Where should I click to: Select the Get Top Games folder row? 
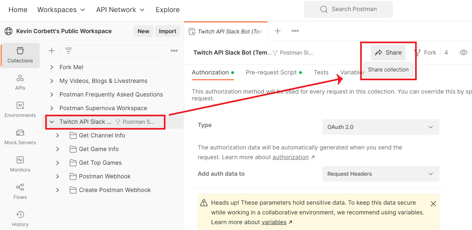point(113,163)
